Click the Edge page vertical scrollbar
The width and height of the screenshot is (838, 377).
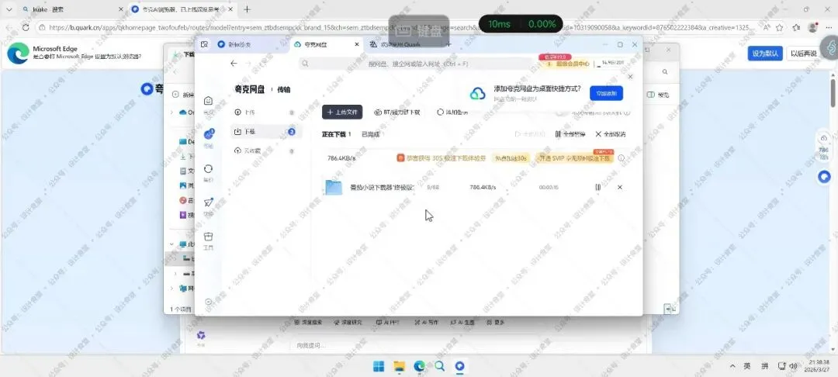[x=833, y=92]
